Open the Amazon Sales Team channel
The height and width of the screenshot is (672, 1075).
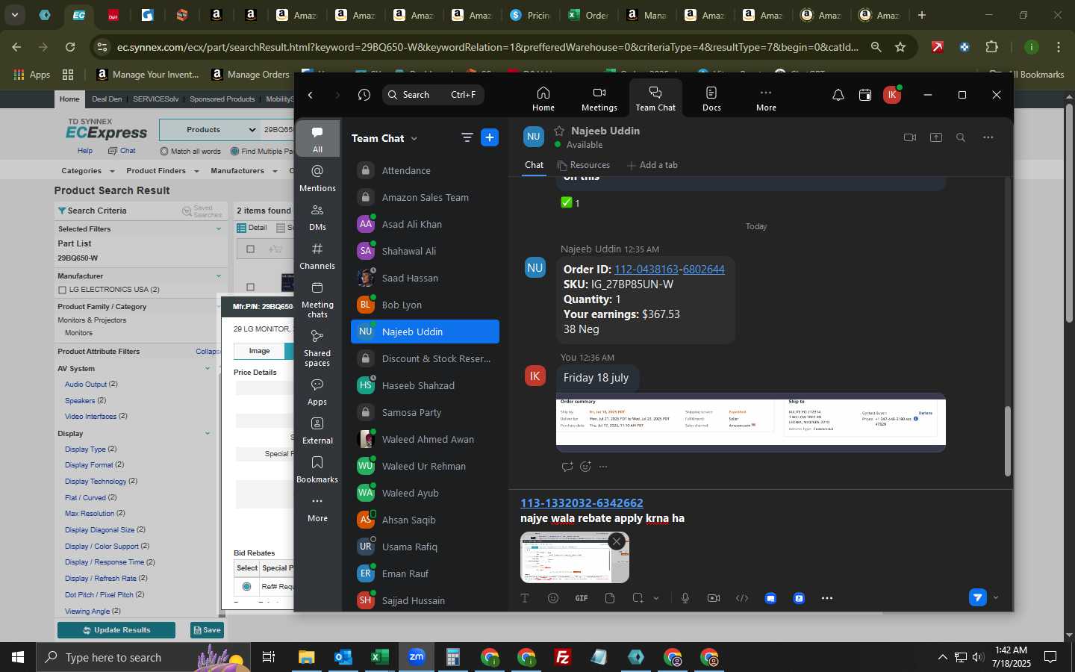tap(425, 197)
